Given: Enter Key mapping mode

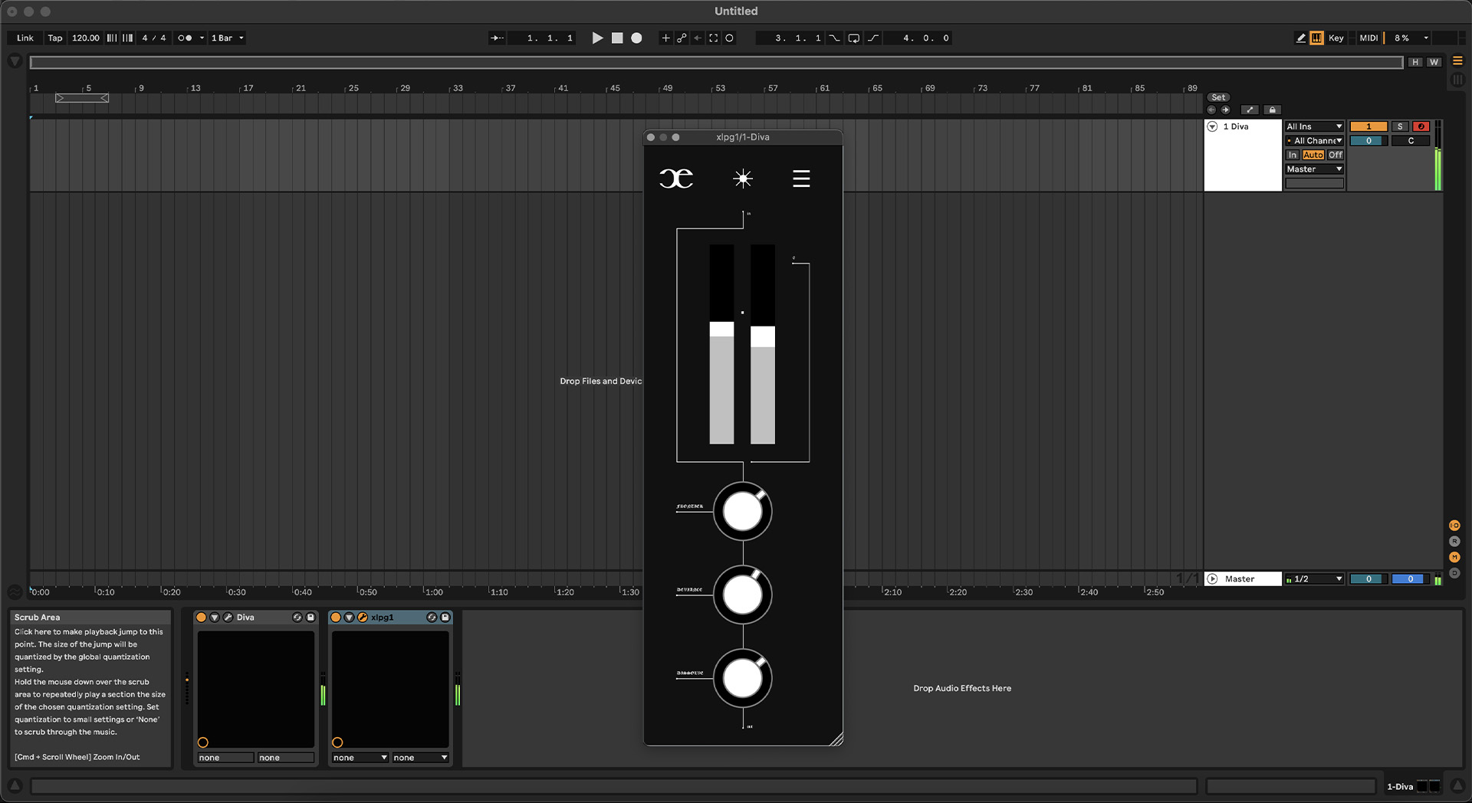Looking at the screenshot, I should tap(1336, 38).
